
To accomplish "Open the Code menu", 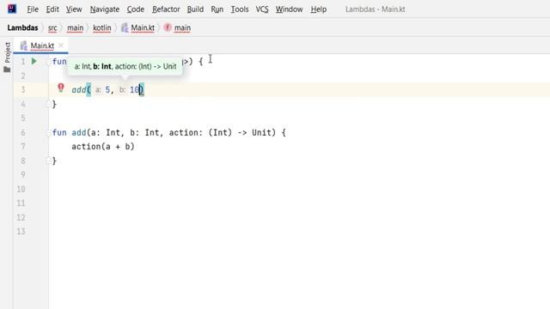I will pyautogui.click(x=136, y=9).
